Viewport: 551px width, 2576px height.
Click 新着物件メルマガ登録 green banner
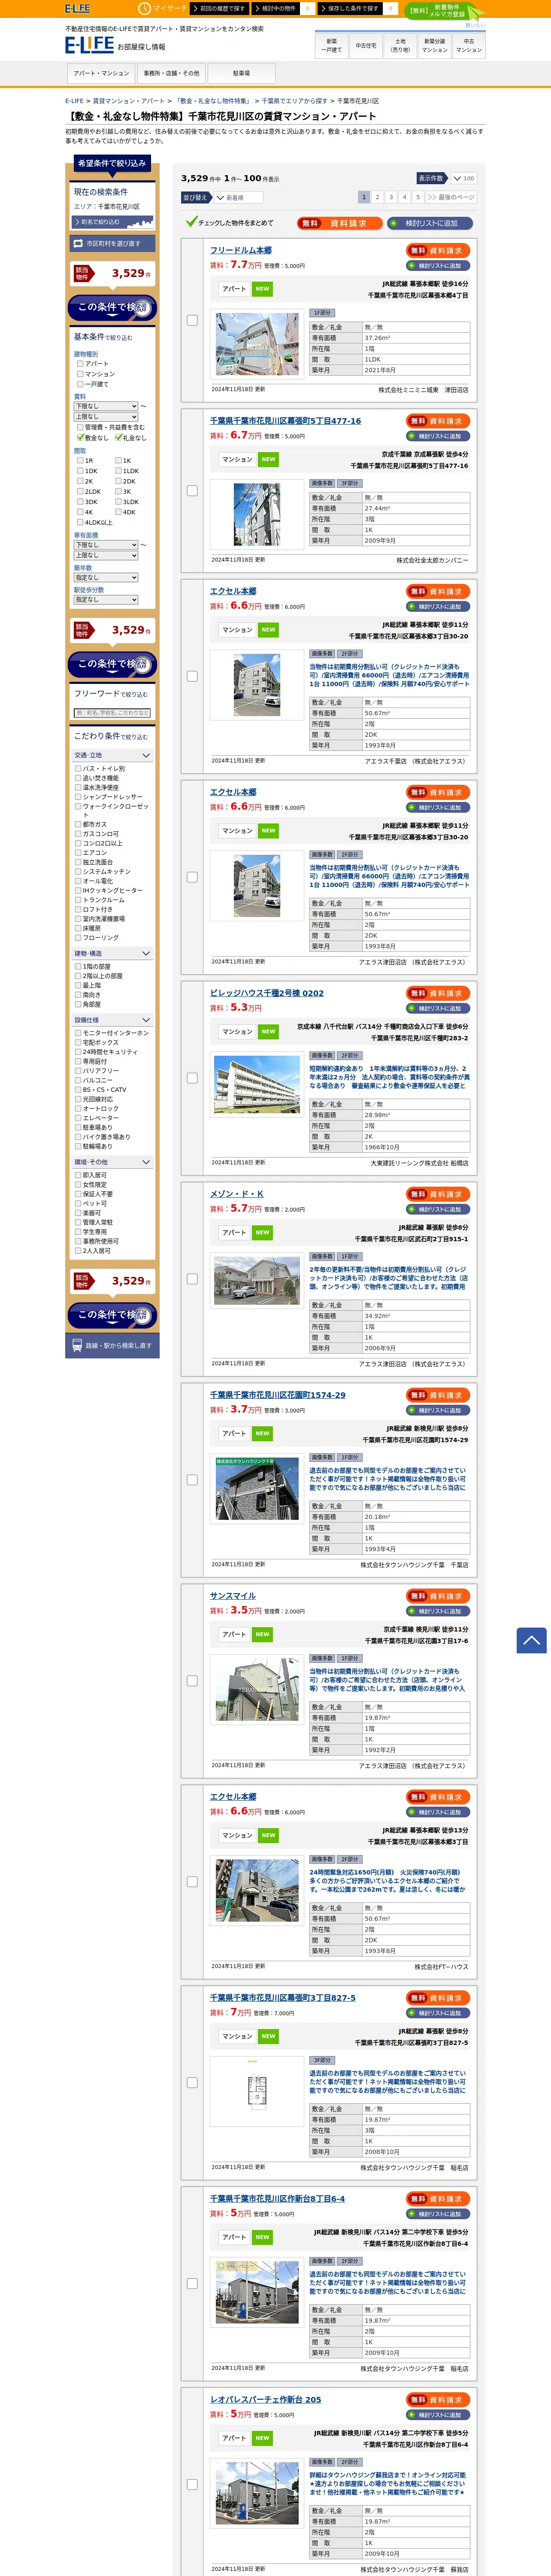(445, 11)
